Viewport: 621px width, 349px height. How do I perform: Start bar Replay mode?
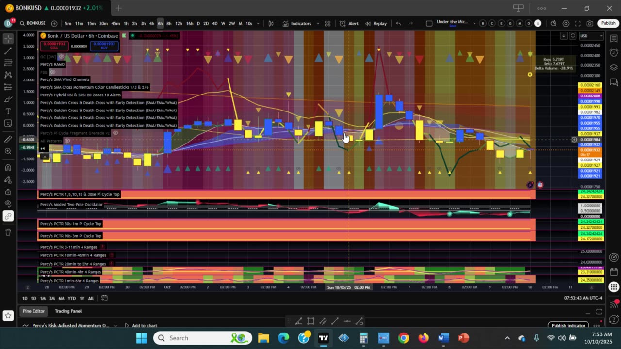coord(376,23)
